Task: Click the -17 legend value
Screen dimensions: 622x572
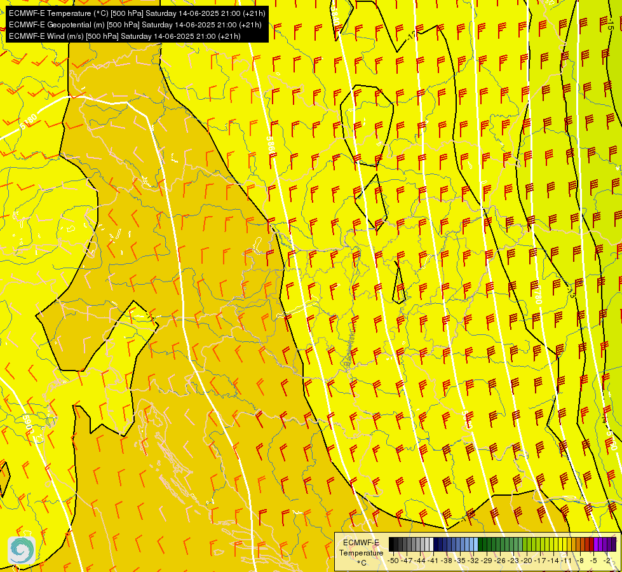Action: pyautogui.click(x=540, y=561)
